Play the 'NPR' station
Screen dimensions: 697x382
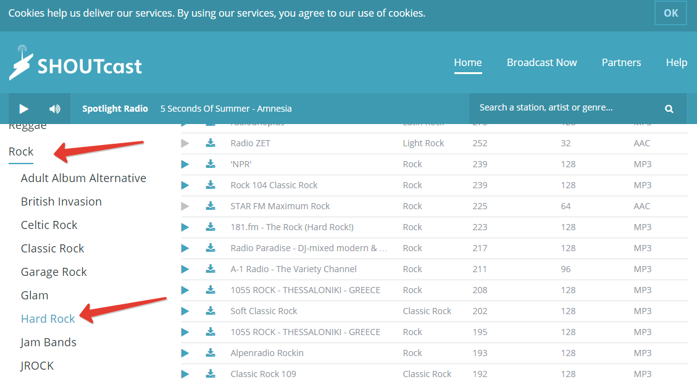coord(185,164)
